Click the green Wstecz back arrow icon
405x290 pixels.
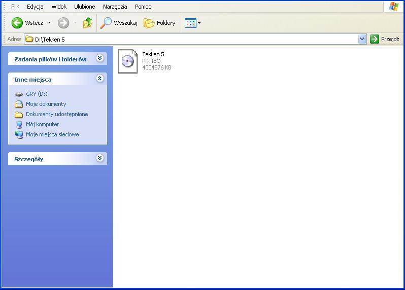pyautogui.click(x=17, y=23)
